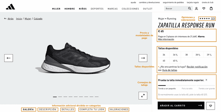This screenshot has width=221, height=112.
Task: Select size 38
Action: pos(186,55)
